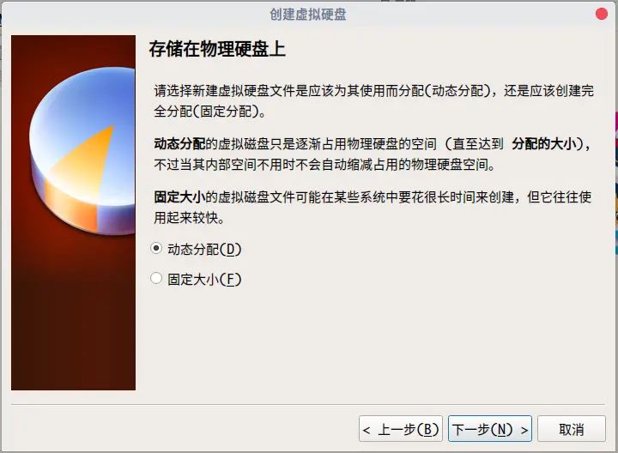Click the 固定大小(F) option label text

click(204, 280)
